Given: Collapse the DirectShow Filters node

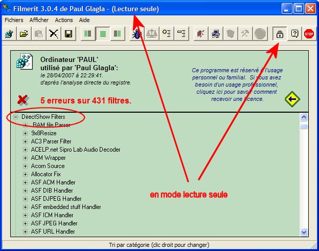Looking at the screenshot, I should tap(15, 117).
